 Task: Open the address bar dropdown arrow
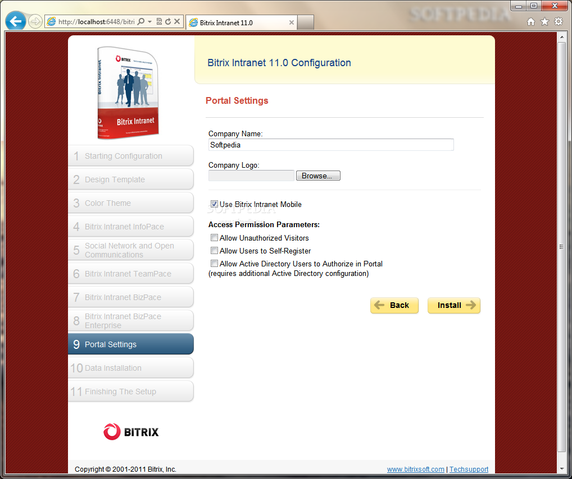(x=149, y=21)
